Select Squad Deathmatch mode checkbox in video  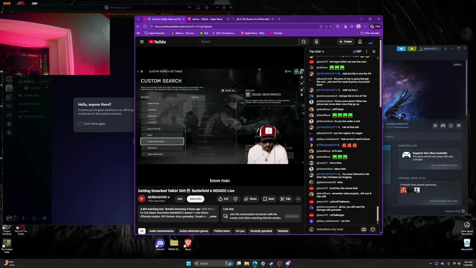pos(145,141)
